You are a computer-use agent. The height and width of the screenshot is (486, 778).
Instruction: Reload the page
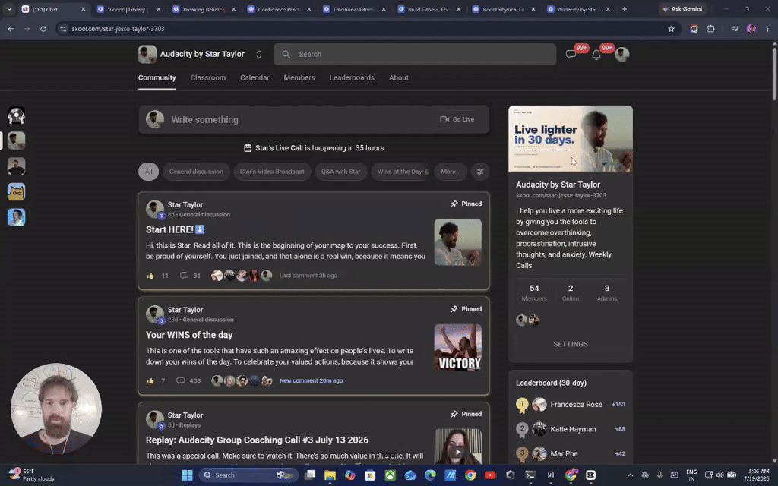(43, 29)
